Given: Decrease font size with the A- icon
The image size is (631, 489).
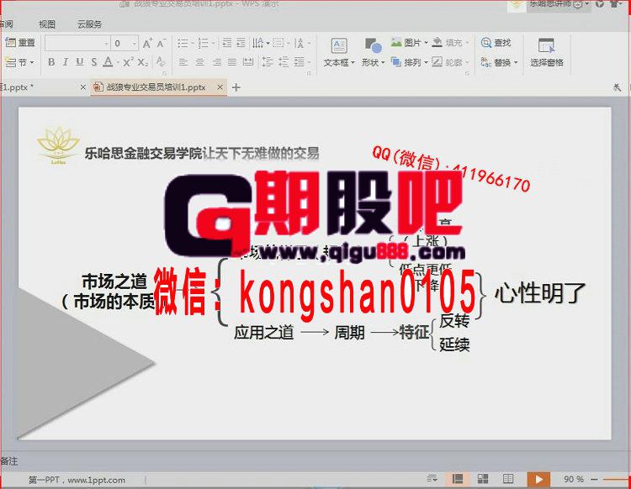Looking at the screenshot, I should (x=161, y=44).
